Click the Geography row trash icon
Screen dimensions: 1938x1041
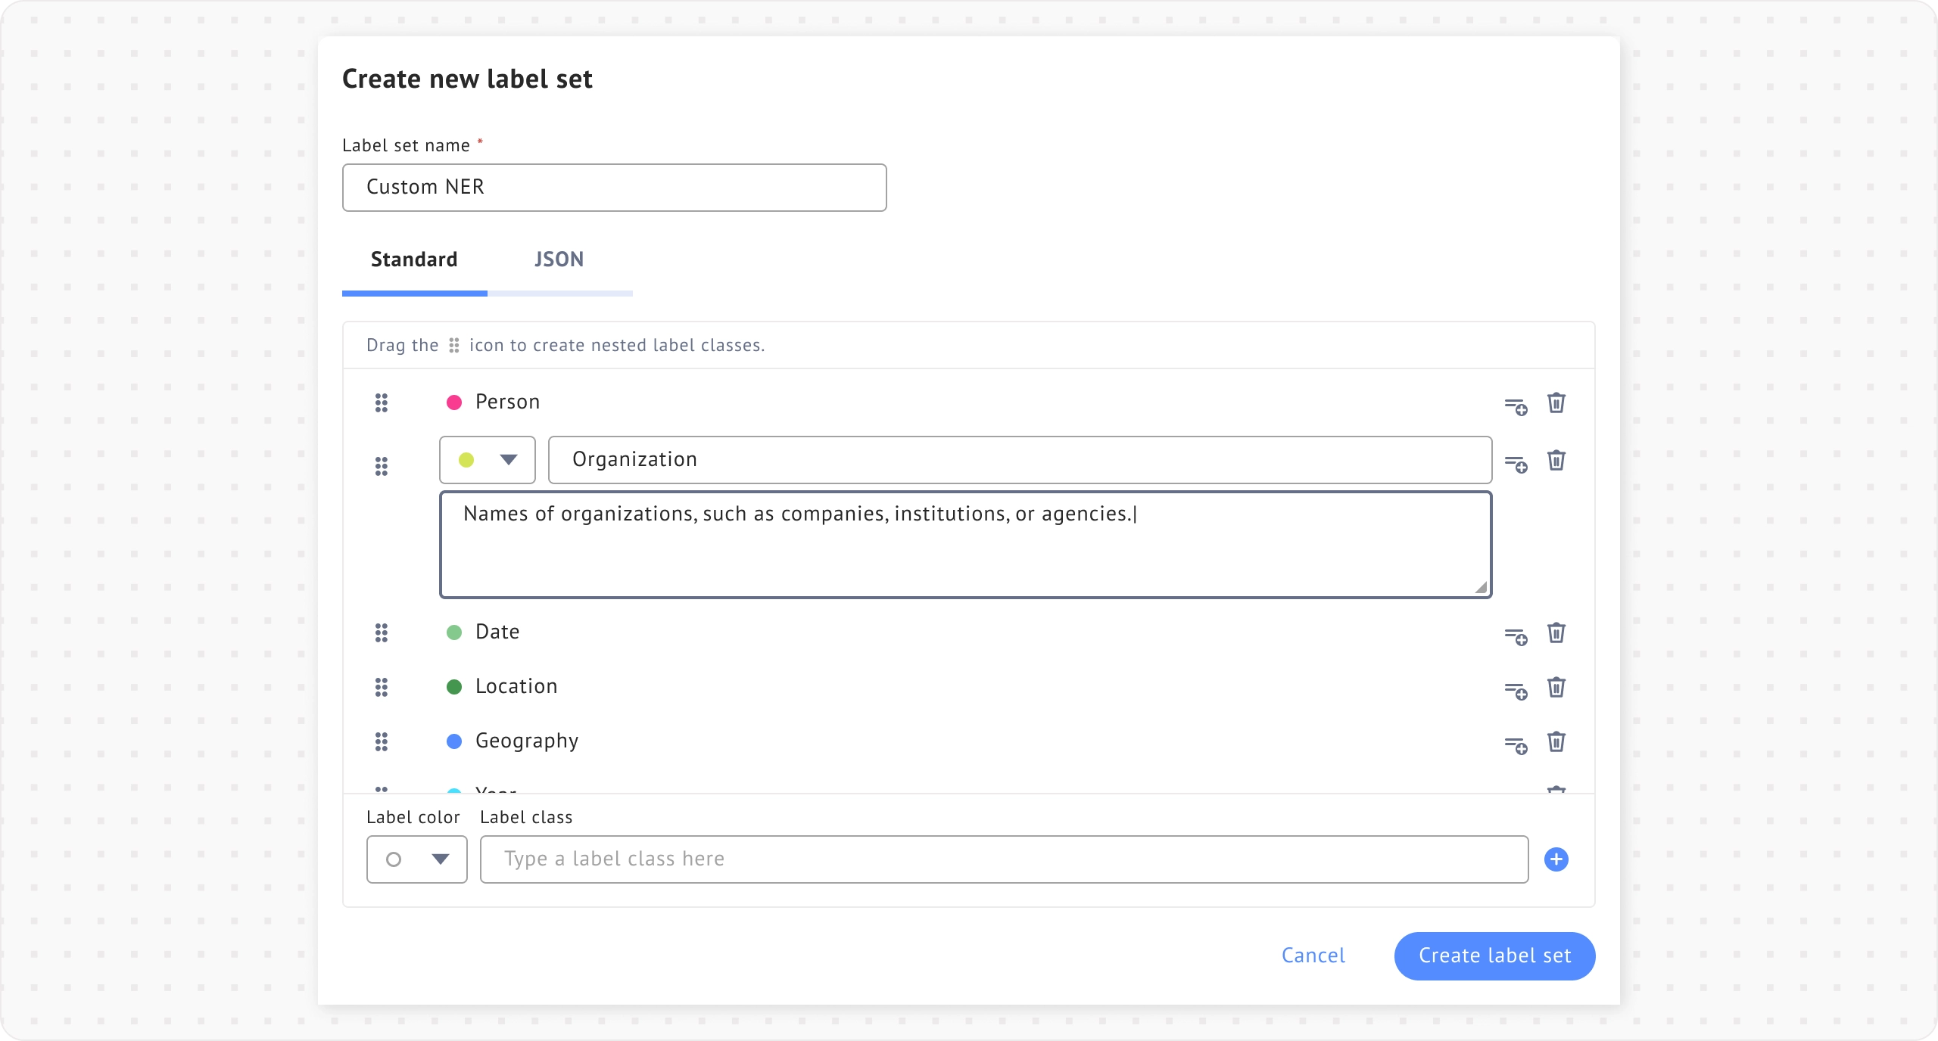tap(1556, 741)
